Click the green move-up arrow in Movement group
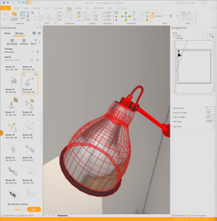The width and height of the screenshot is (217, 221). 126,13
